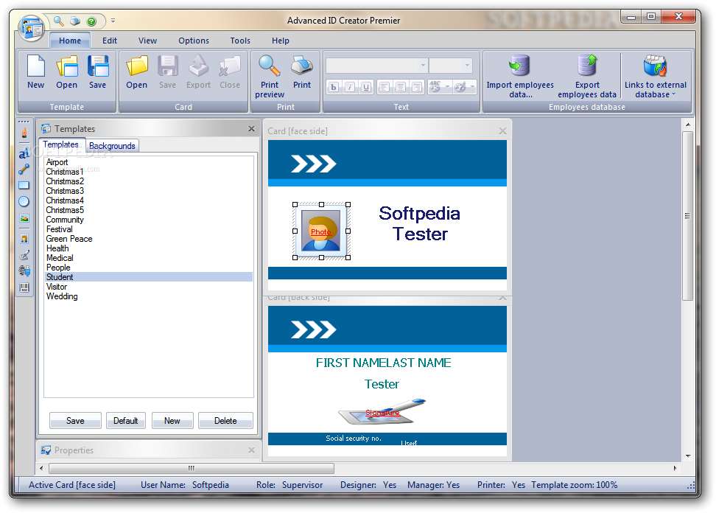Open help via green question mark icon
The width and height of the screenshot is (716, 513).
click(91, 21)
